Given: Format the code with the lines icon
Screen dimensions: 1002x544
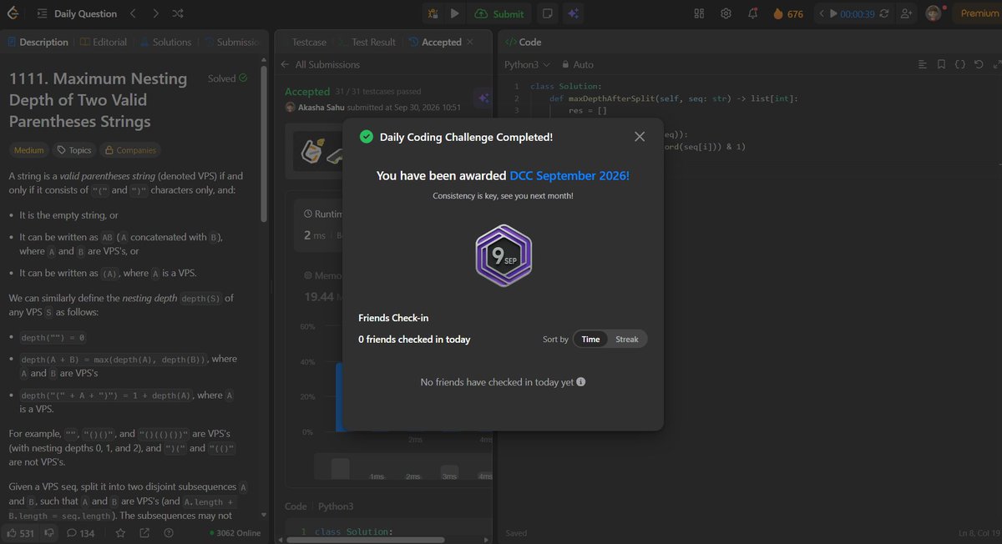Looking at the screenshot, I should (x=923, y=64).
